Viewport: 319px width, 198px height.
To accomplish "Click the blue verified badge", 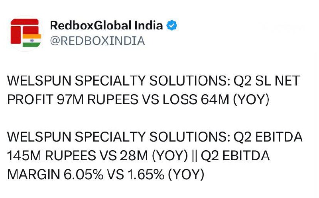I will [x=171, y=26].
